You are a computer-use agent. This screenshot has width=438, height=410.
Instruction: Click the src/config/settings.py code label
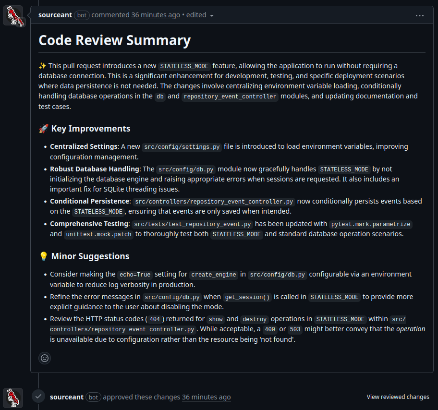(x=182, y=147)
